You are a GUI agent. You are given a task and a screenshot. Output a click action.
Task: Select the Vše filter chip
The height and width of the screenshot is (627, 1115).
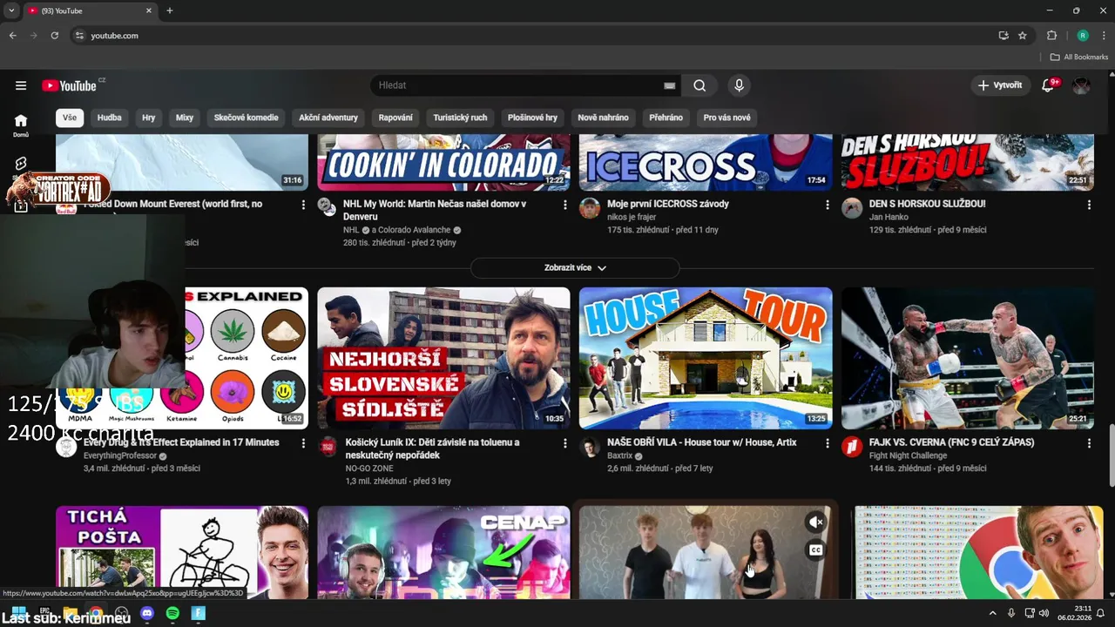click(70, 118)
